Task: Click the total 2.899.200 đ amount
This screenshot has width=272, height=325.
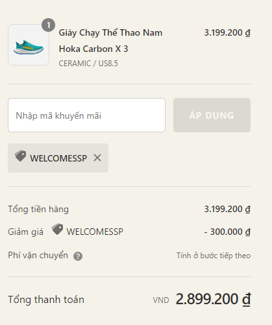Action: click(213, 299)
